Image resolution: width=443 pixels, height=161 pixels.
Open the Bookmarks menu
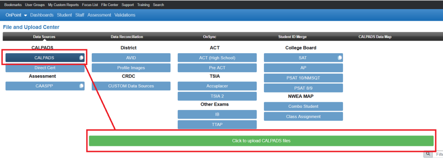[13, 5]
